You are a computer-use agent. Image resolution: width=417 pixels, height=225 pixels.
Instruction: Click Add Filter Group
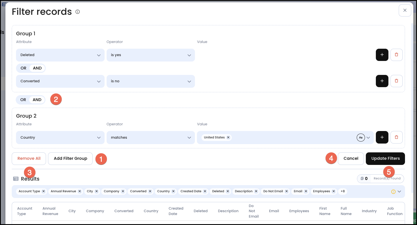[x=70, y=159]
